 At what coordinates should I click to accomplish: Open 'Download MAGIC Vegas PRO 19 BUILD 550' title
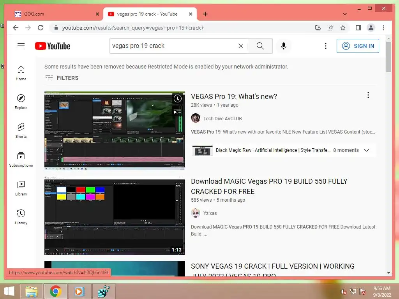tap(269, 186)
